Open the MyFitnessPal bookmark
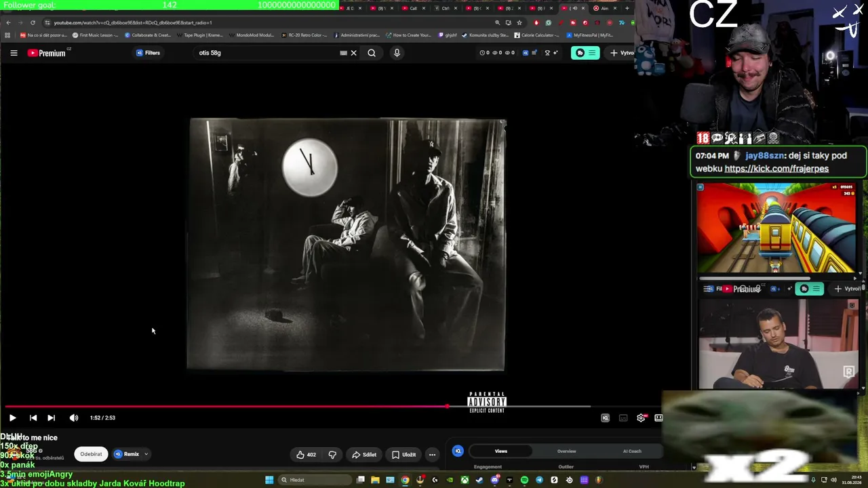The height and width of the screenshot is (488, 868). [x=589, y=35]
